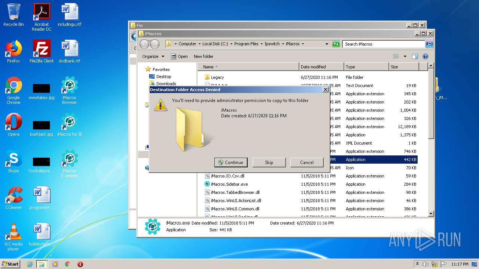Open Explorer help question-mark icon
479x269 pixels.
point(425,56)
